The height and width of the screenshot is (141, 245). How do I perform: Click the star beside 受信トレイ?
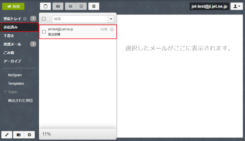[25, 19]
